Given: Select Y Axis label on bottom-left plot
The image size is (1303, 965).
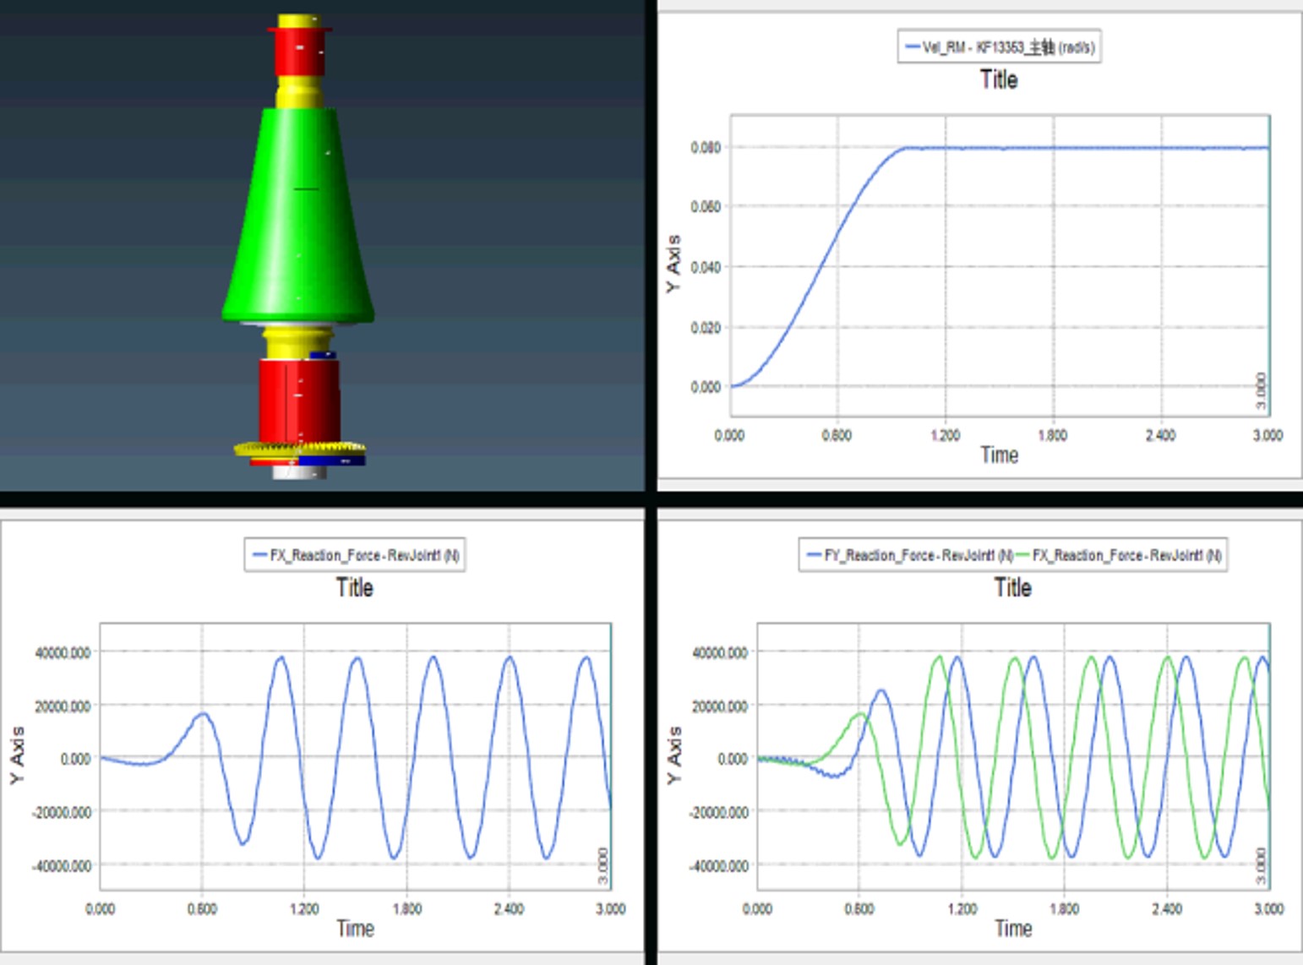Looking at the screenshot, I should click(x=17, y=755).
